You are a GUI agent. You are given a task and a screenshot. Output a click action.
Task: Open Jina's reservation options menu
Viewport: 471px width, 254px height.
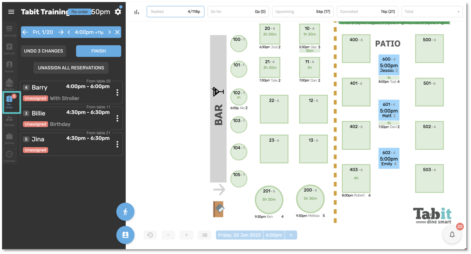tap(117, 144)
